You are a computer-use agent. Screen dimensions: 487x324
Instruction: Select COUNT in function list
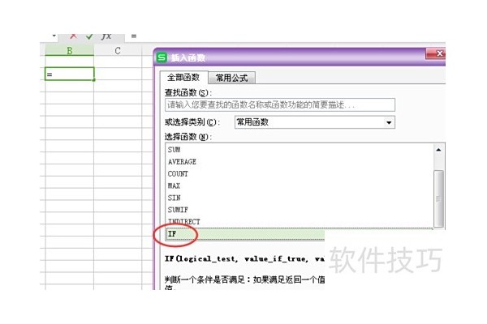(x=300, y=174)
